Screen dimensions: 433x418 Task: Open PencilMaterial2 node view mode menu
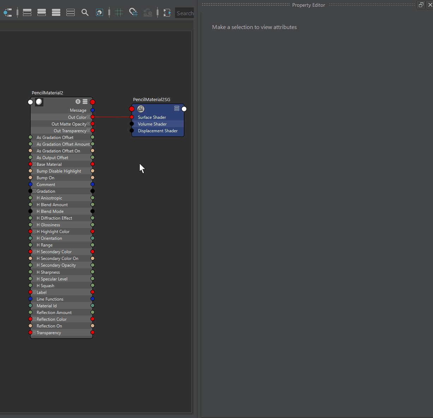tap(85, 101)
